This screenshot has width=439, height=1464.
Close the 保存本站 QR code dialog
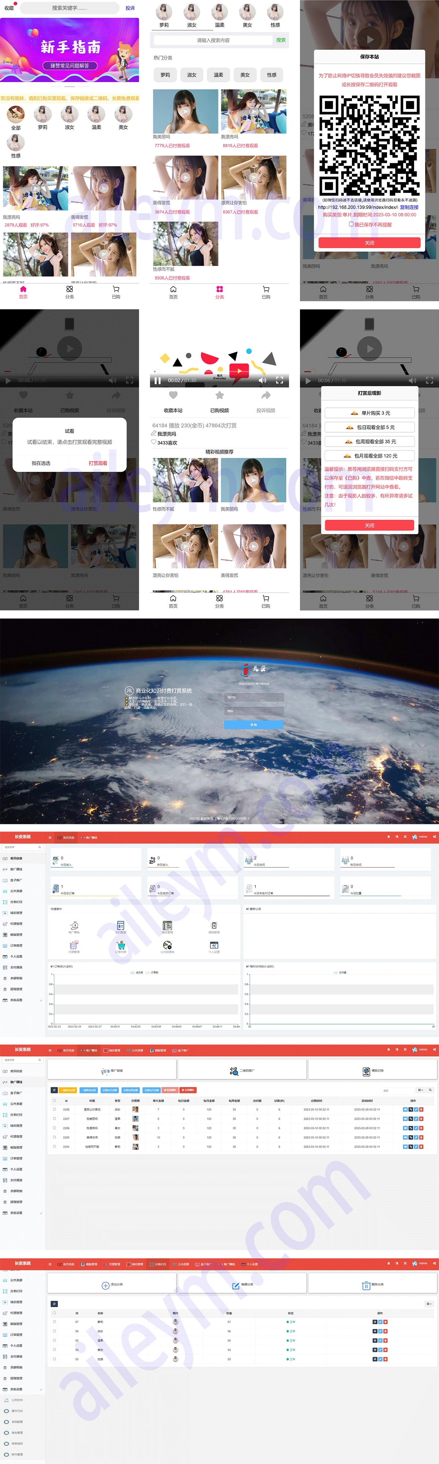click(369, 243)
